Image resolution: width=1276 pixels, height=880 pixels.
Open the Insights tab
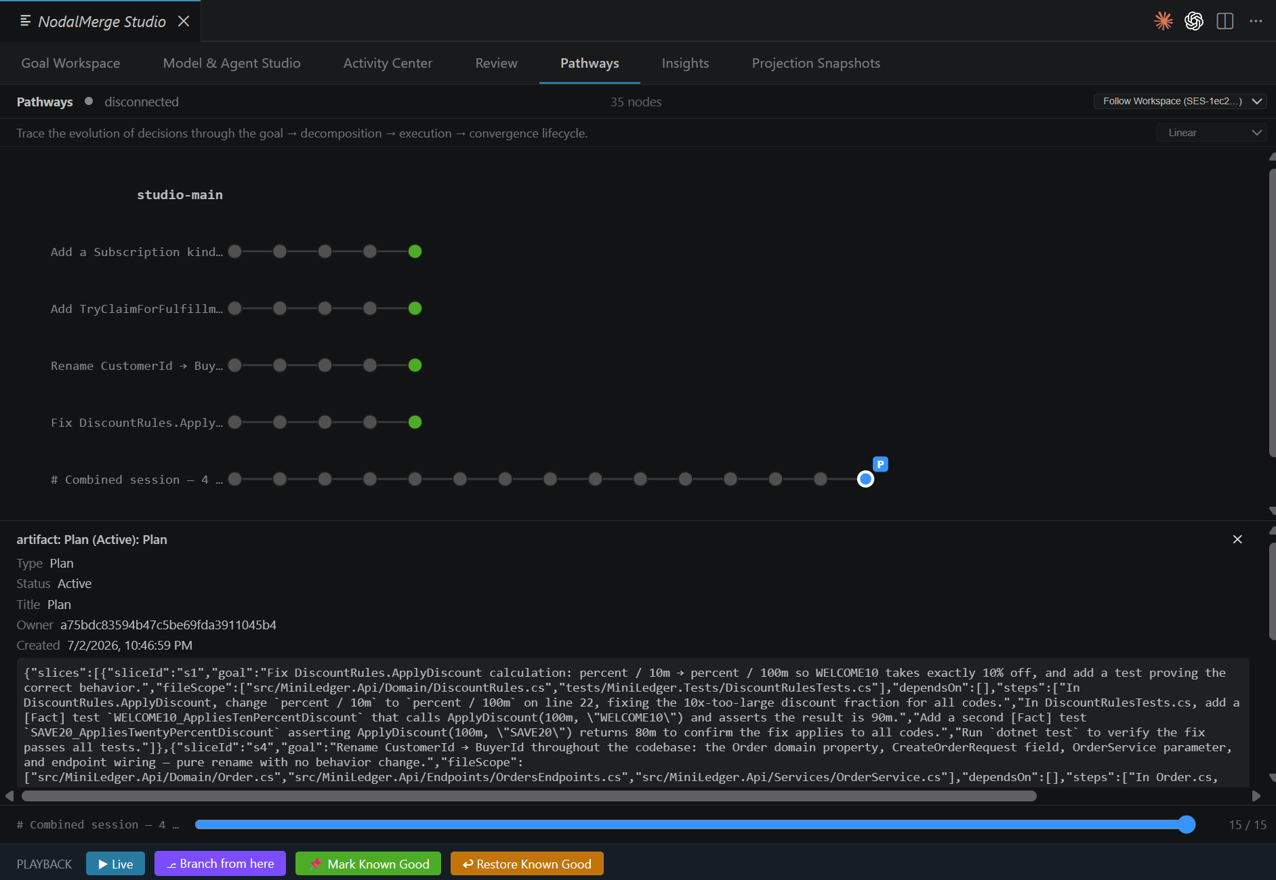click(685, 63)
